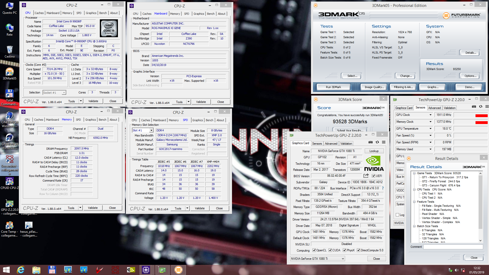Click Windows Start button

(6, 270)
